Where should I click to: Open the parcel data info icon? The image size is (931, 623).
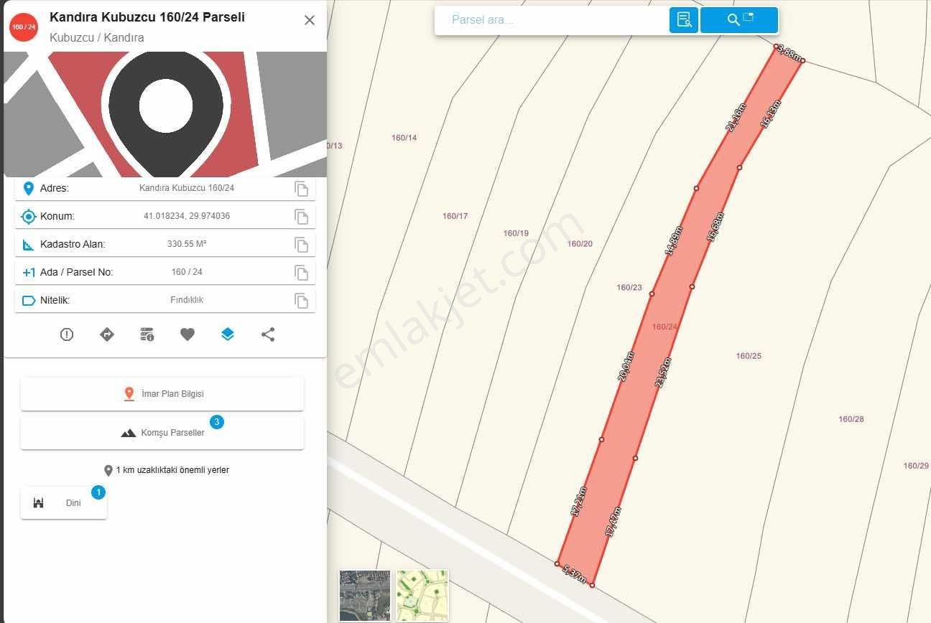(x=147, y=334)
